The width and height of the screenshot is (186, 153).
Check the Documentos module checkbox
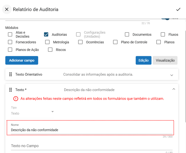pos(127,34)
